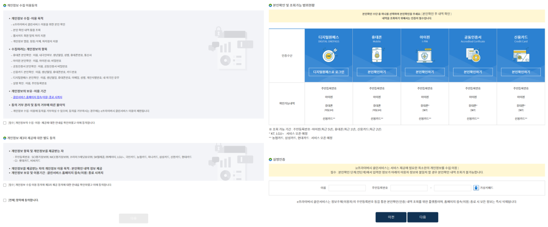Click the green bullet beside 개인정보 수집 이용동의

(4, 5)
